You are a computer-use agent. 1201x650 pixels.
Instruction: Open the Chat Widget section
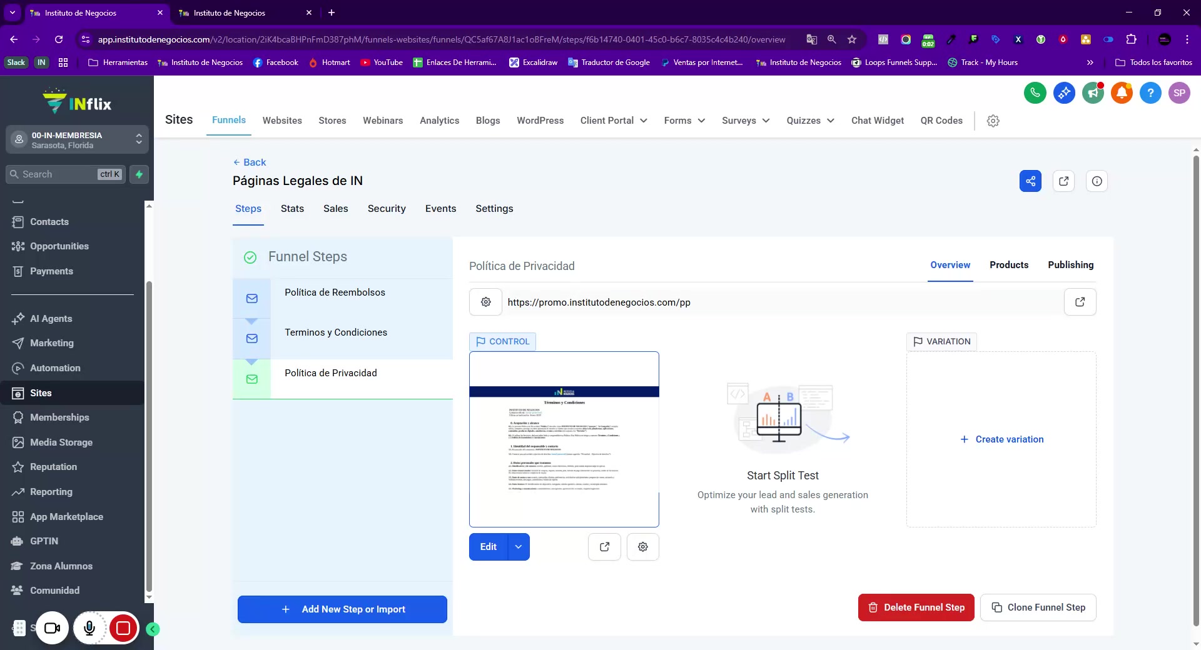[877, 121]
